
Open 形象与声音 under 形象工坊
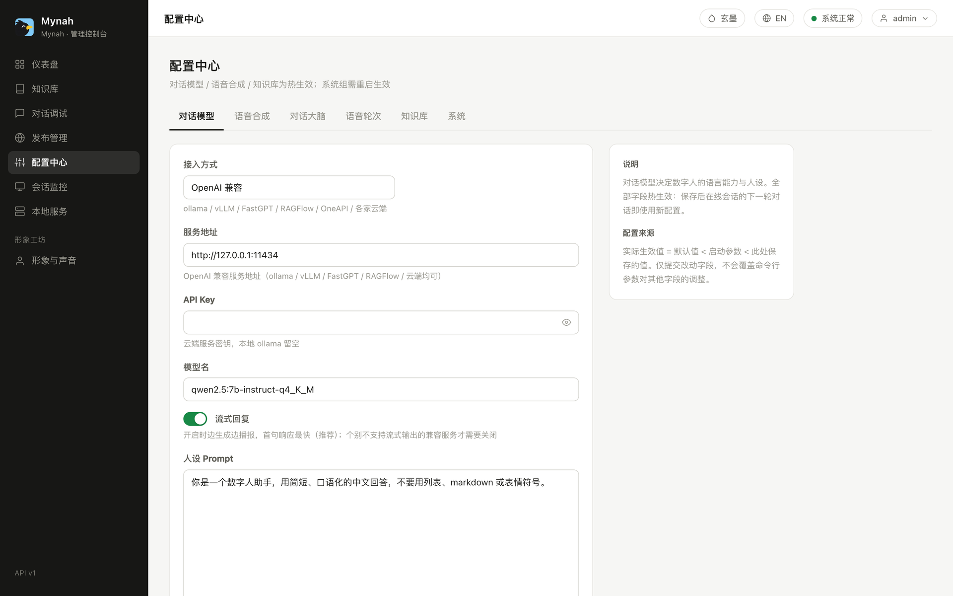(73, 261)
